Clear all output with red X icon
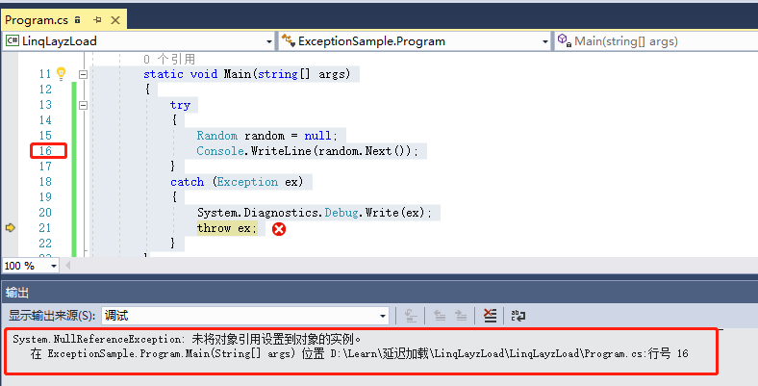 490,316
